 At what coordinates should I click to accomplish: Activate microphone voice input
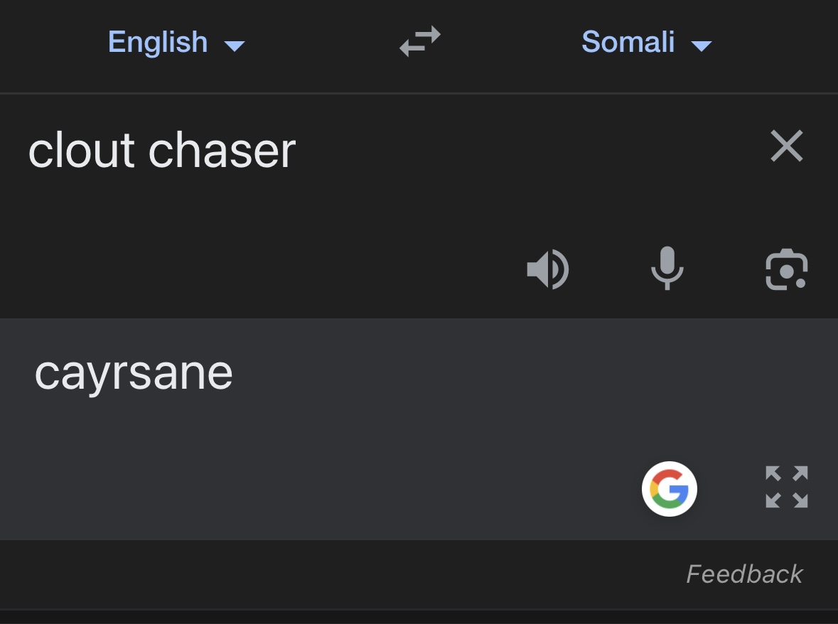click(x=667, y=268)
